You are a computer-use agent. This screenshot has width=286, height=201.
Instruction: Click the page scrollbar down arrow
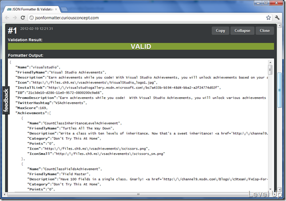[279, 189]
